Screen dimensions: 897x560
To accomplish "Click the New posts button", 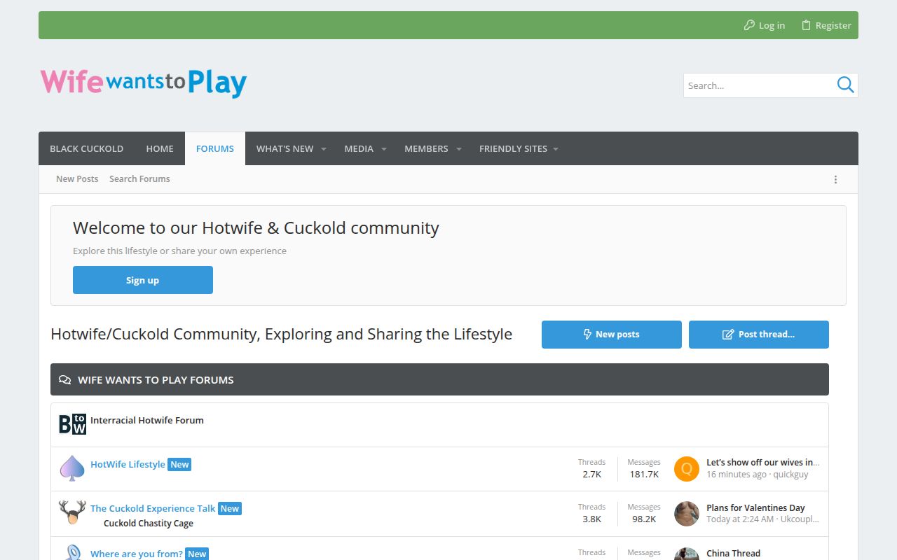I will 611,335.
